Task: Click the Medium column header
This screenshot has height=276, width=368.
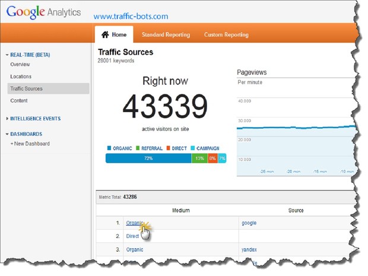Action: [x=180, y=210]
